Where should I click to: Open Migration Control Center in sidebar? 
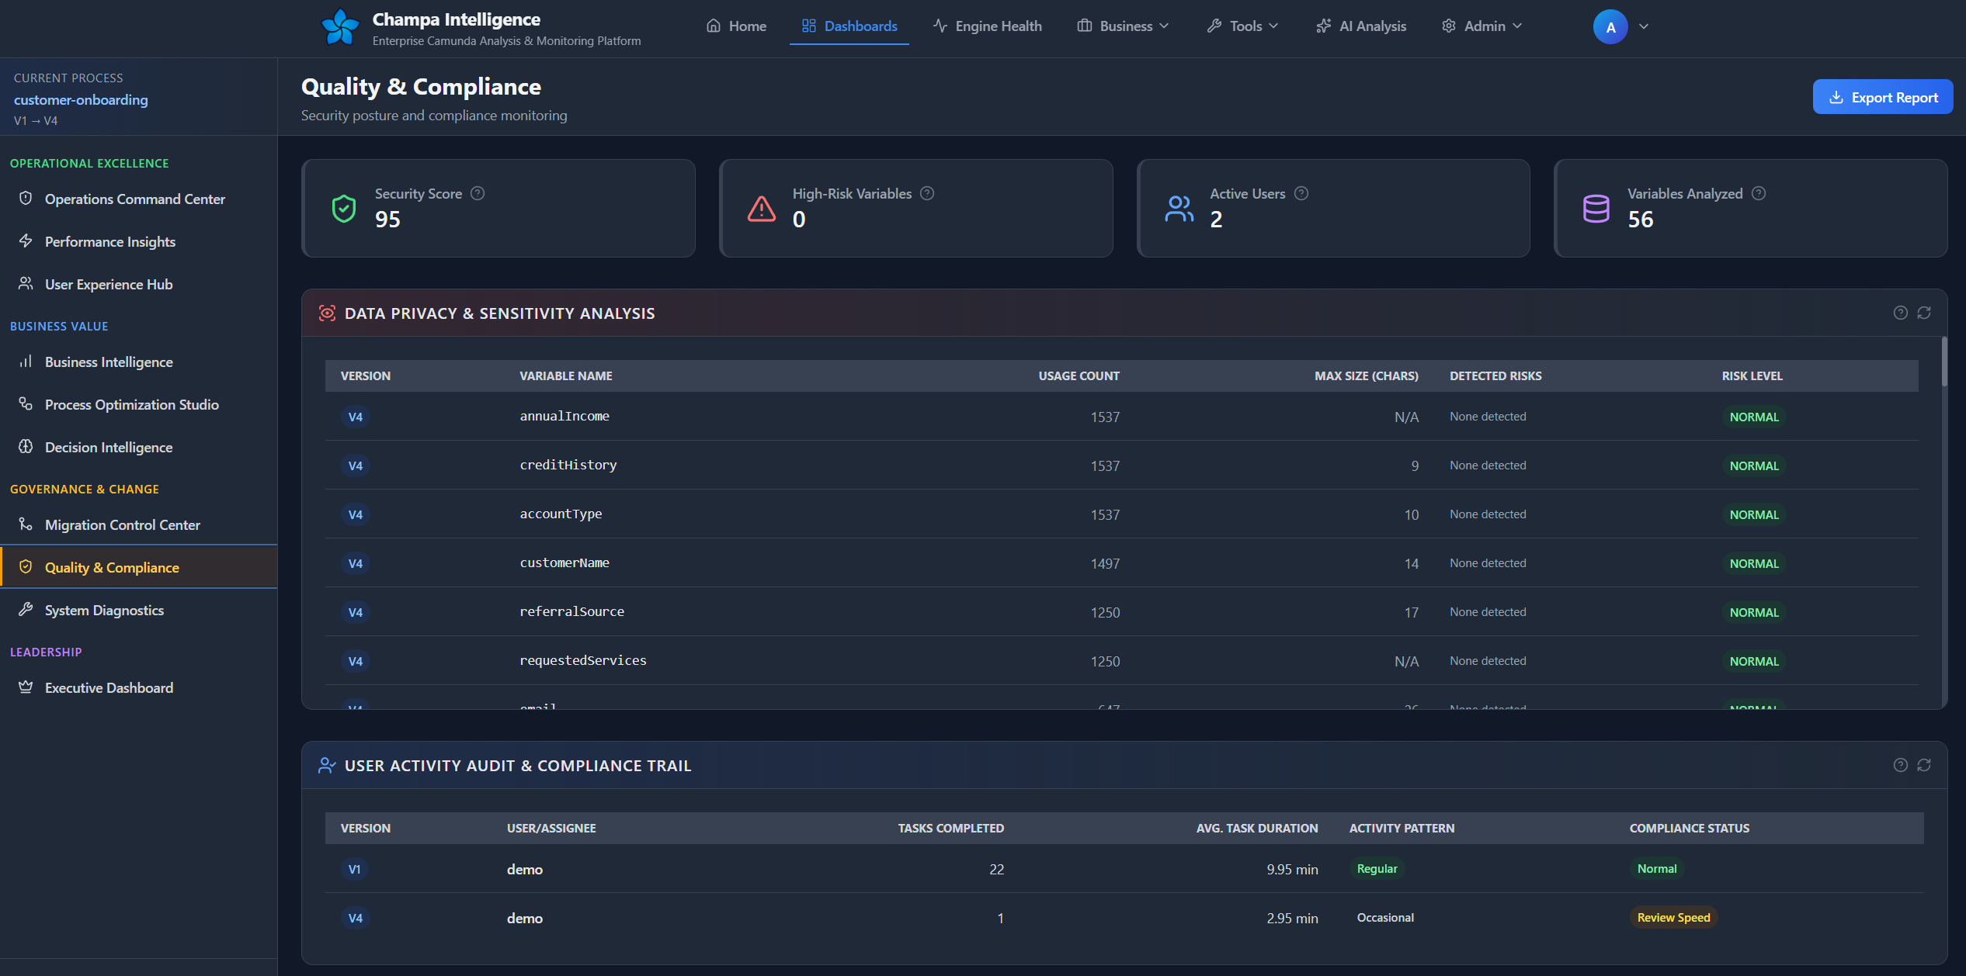coord(122,524)
